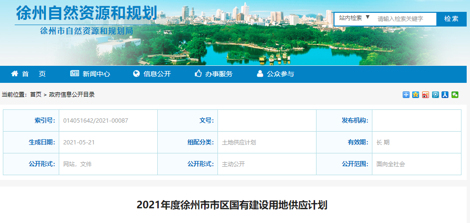Click the home icon in navigation bar
Image resolution: width=470 pixels, height=223 pixels.
tap(15, 74)
